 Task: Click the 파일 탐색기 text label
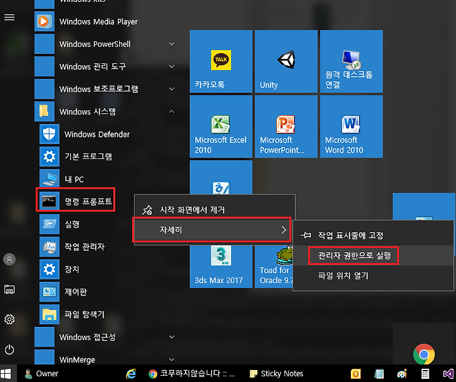pos(84,314)
